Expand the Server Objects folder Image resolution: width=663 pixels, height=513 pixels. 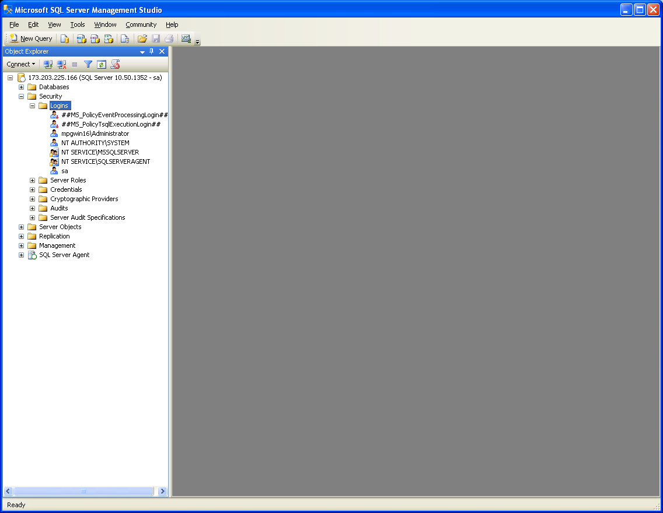tap(21, 227)
